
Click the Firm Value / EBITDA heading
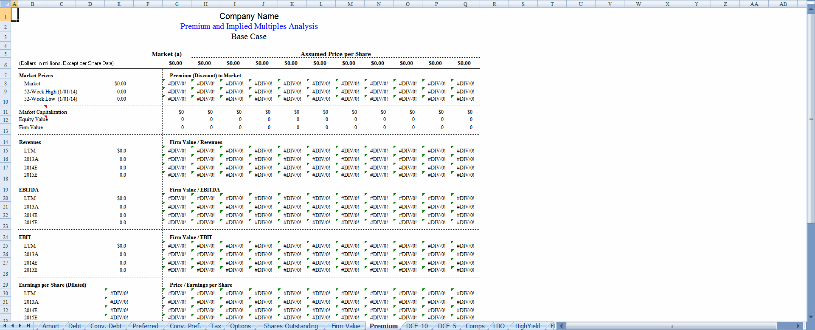coord(195,190)
